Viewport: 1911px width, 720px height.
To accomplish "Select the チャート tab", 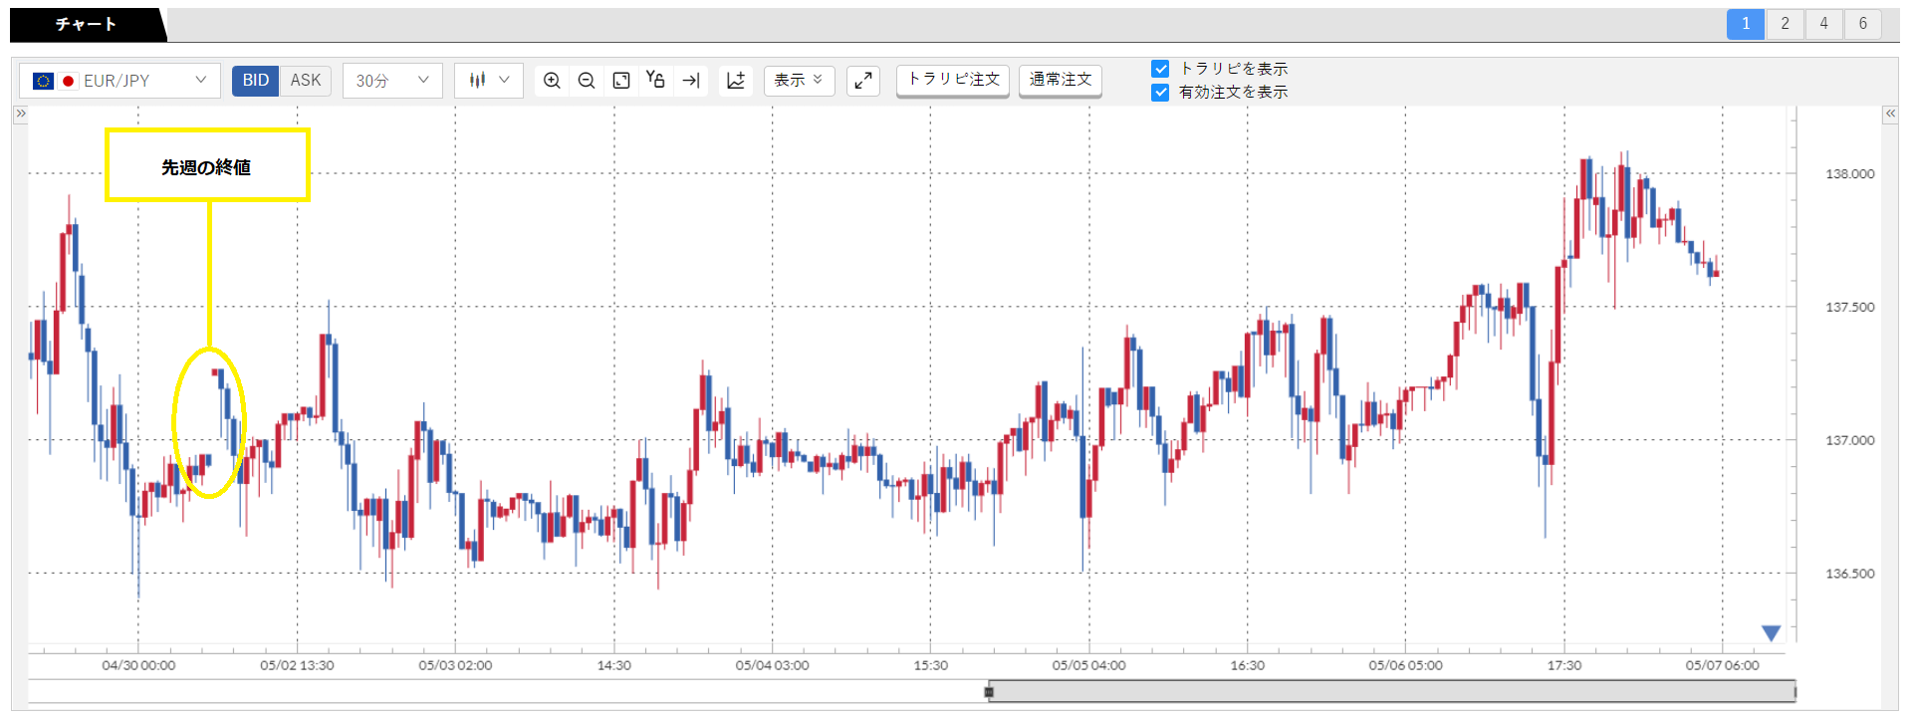I will pos(87,24).
